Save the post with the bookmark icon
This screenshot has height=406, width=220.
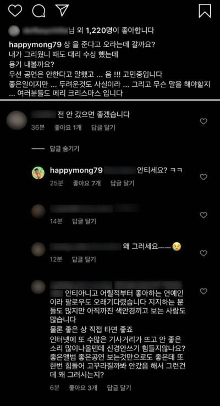point(205,11)
